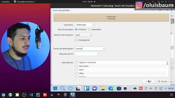The width and height of the screenshot is (175, 98).
Task: Launch the purple video chat icon
Action: tap(95, 88)
